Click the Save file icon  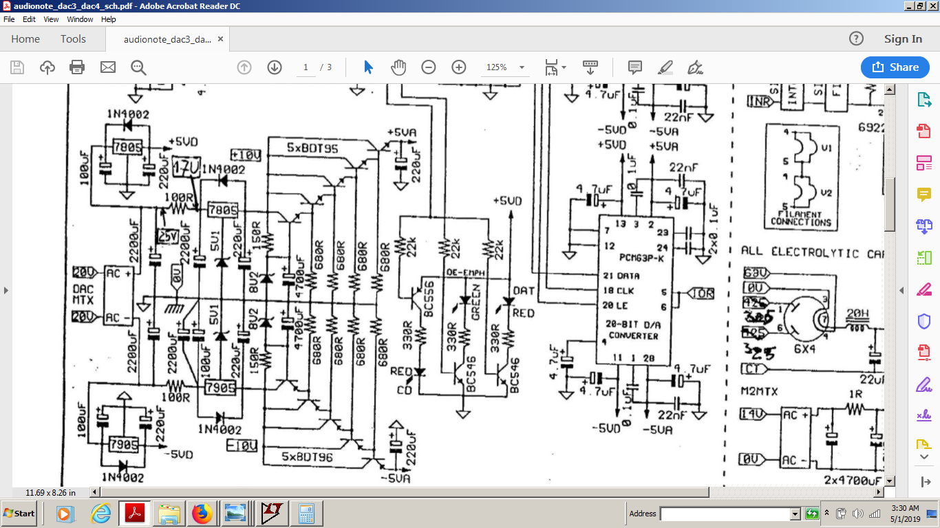pyautogui.click(x=17, y=67)
